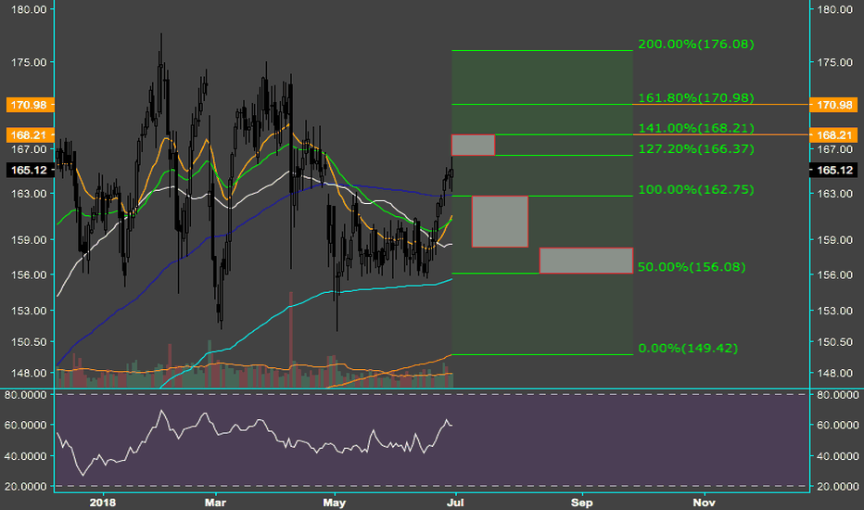
Task: Click the Nov label on the time axis
Action: (x=705, y=503)
